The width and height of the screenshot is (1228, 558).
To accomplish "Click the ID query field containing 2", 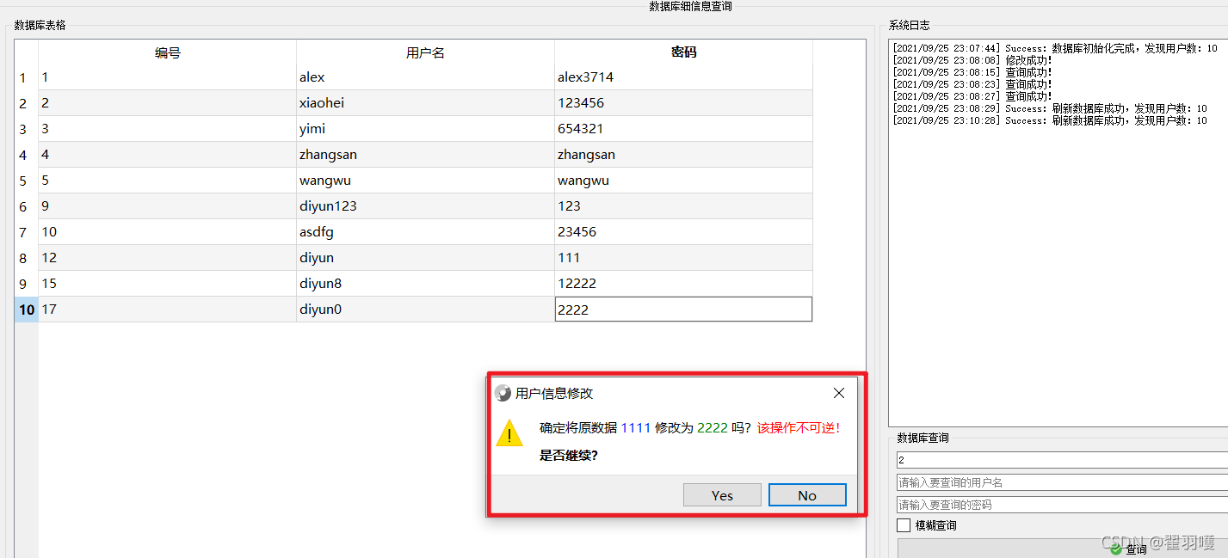I will pyautogui.click(x=1063, y=460).
